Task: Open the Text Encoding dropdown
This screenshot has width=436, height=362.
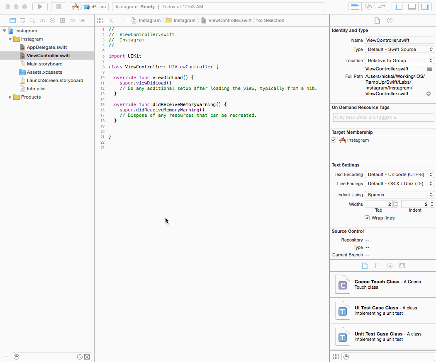Action: (399, 174)
